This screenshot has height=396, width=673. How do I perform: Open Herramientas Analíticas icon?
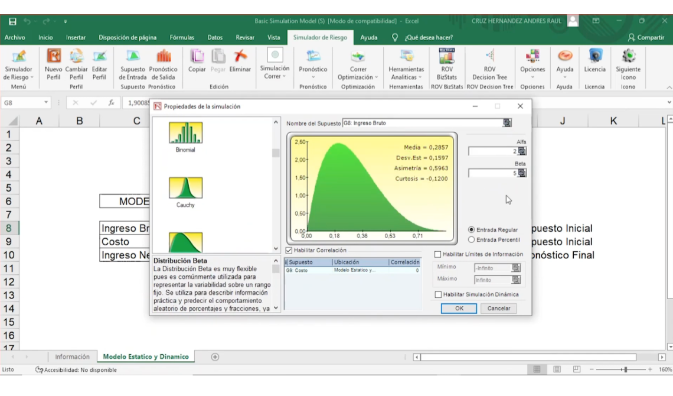tap(406, 56)
